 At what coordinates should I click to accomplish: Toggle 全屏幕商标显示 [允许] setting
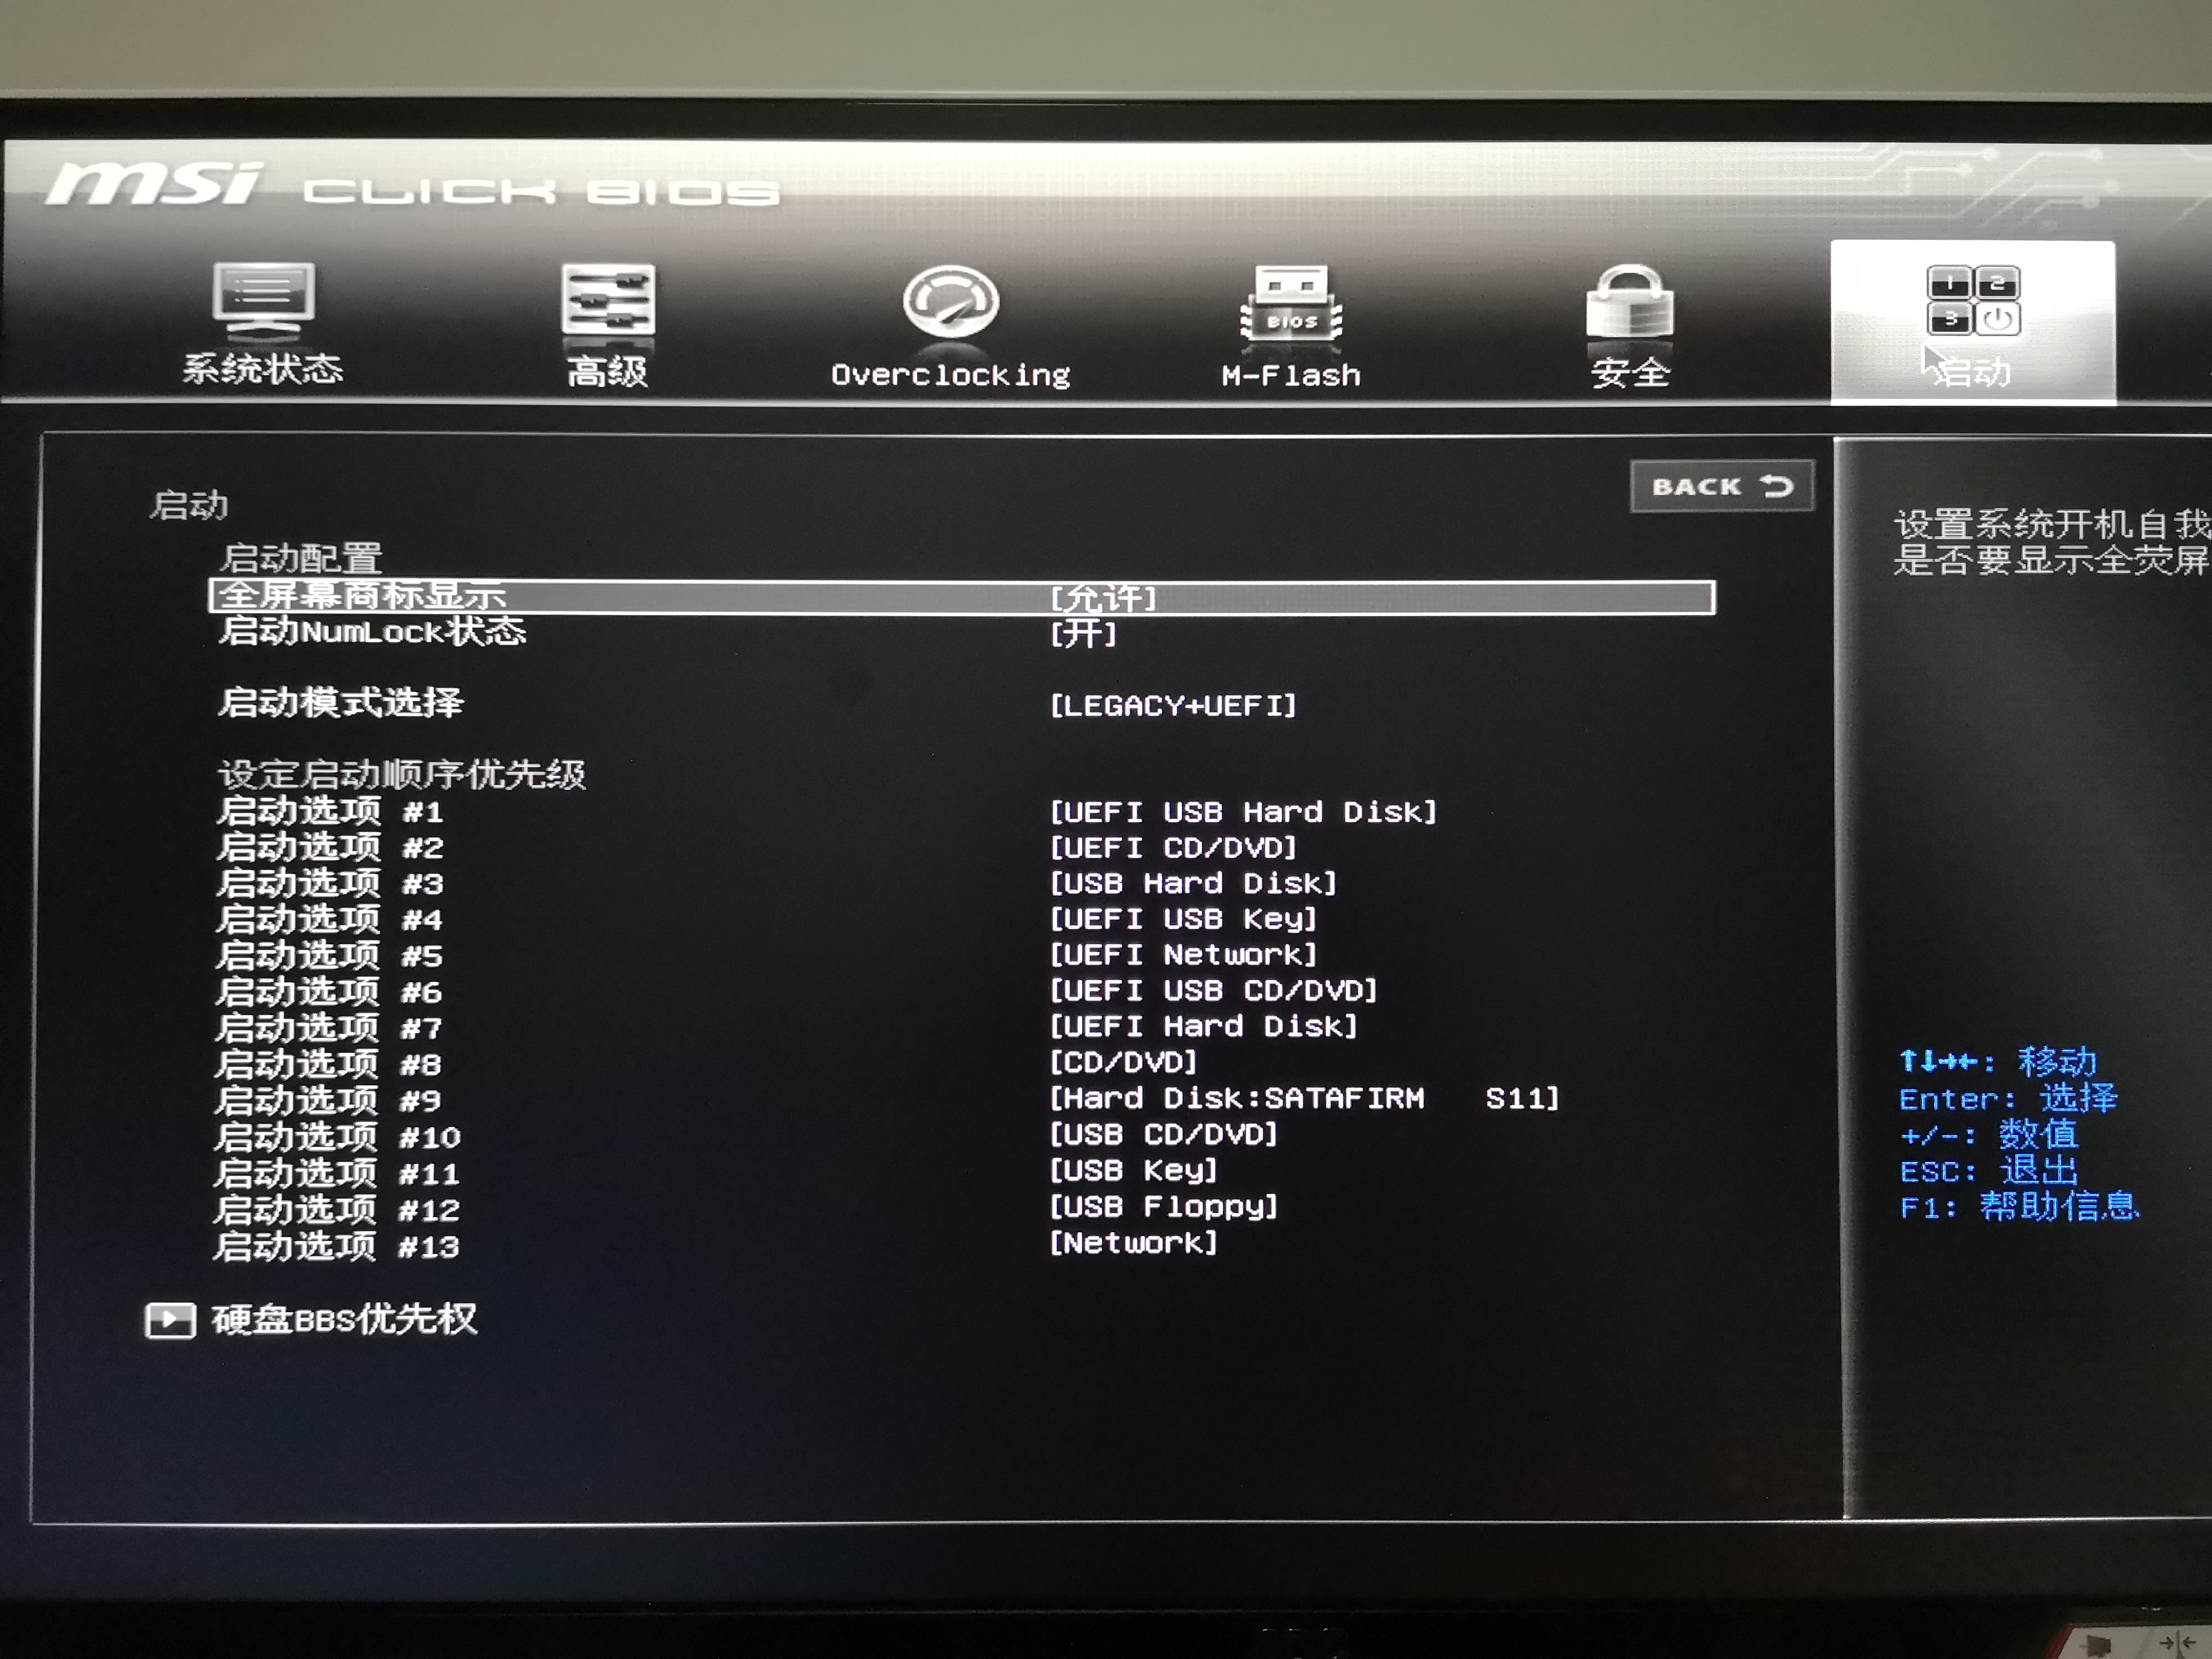pos(1103,598)
